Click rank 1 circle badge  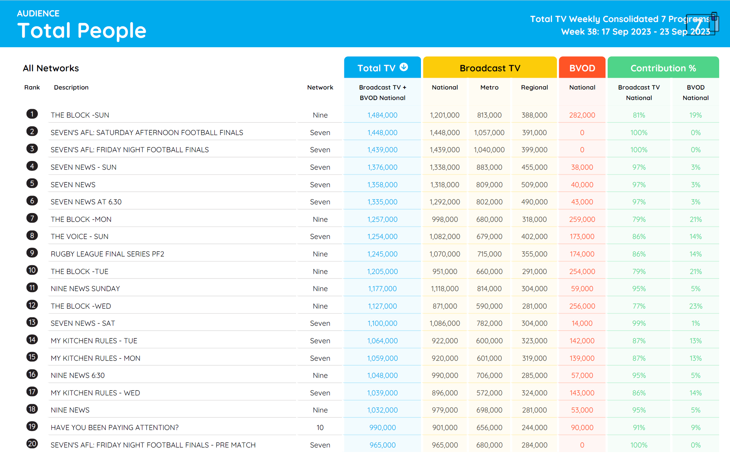coord(32,114)
